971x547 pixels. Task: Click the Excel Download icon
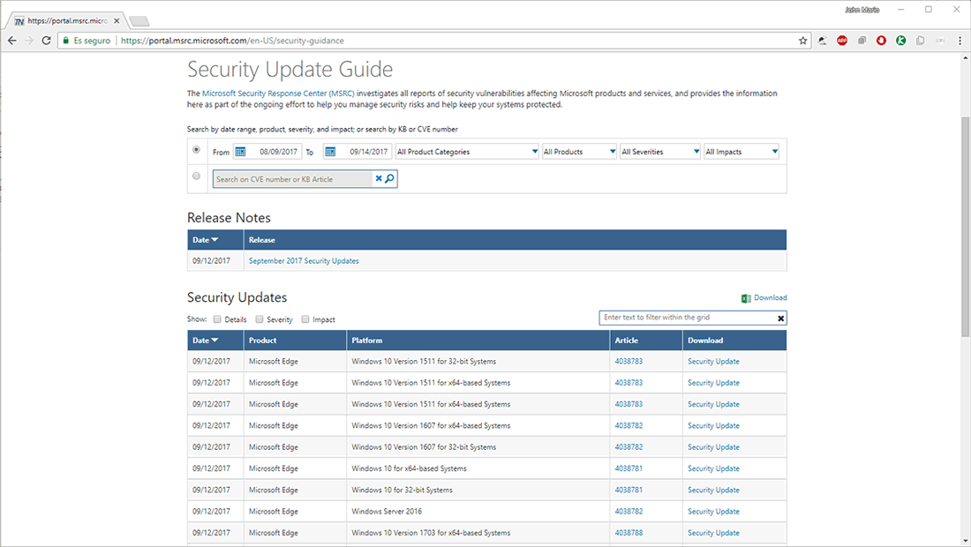pos(746,298)
